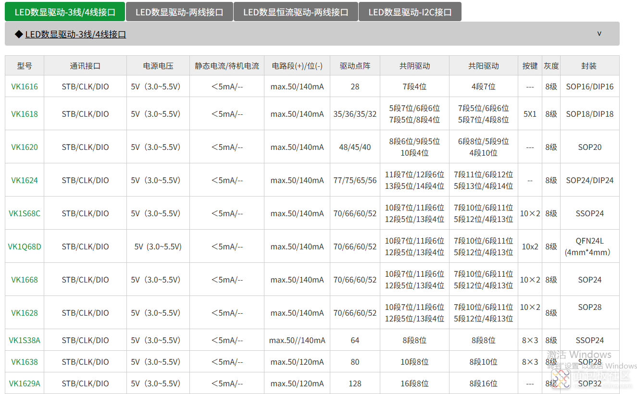Select the SOP24/DIP24 package cell
Screen dimensions: 637x394
click(589, 180)
